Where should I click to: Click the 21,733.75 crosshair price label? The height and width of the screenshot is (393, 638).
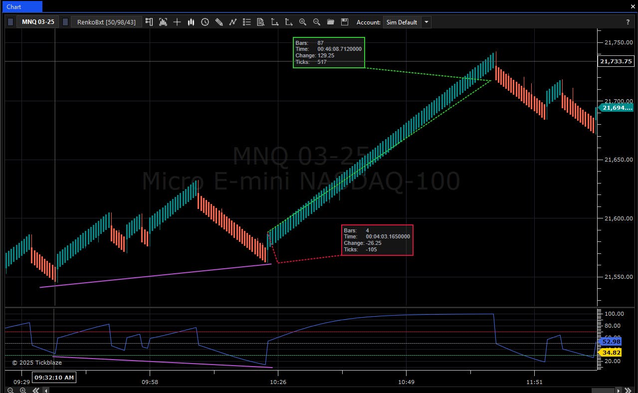pos(615,61)
